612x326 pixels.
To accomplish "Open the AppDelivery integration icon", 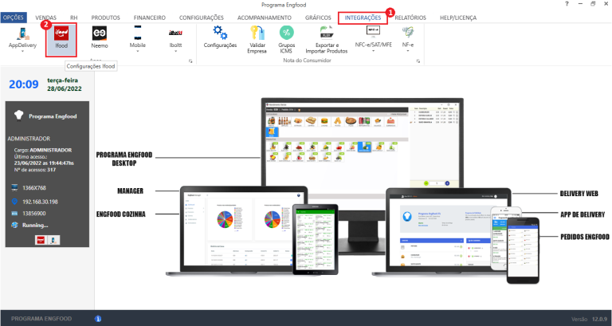I will point(22,34).
